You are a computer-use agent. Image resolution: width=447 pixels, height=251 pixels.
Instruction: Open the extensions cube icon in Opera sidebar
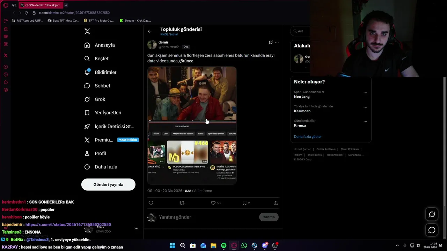point(6,82)
